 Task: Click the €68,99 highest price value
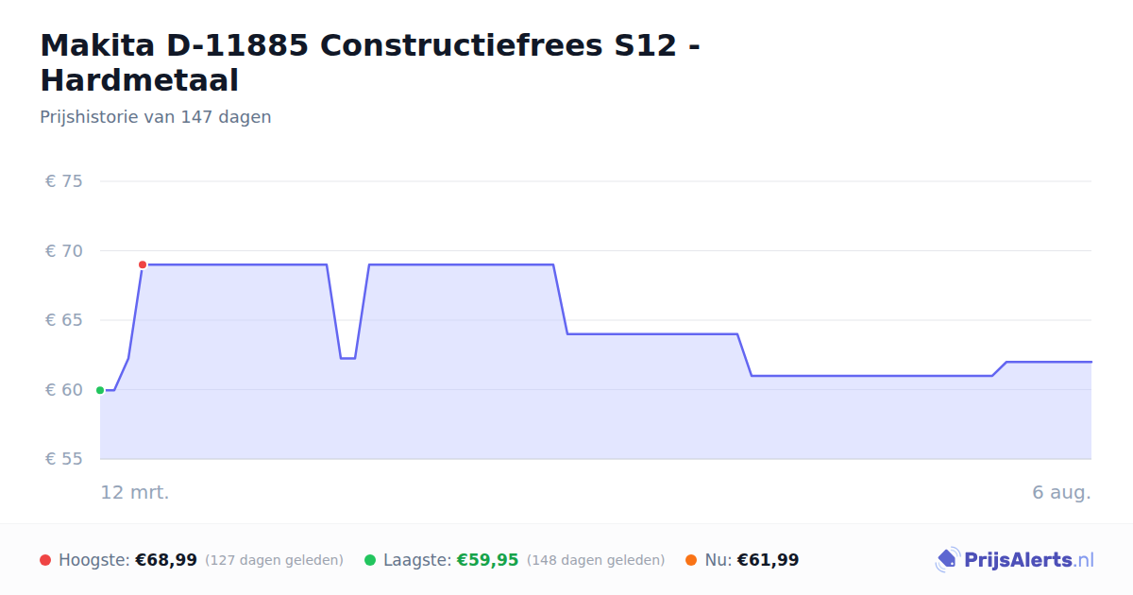point(166,560)
